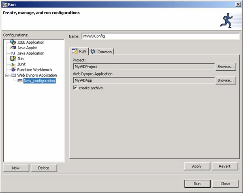Click the Run-time Workbench icon

pos(13,69)
